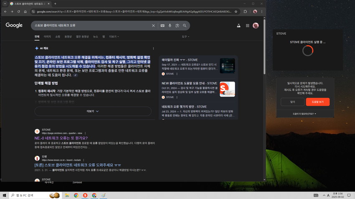
Task: Open 네트워크 오류 몇가지 방안 card
Action: pos(184,107)
